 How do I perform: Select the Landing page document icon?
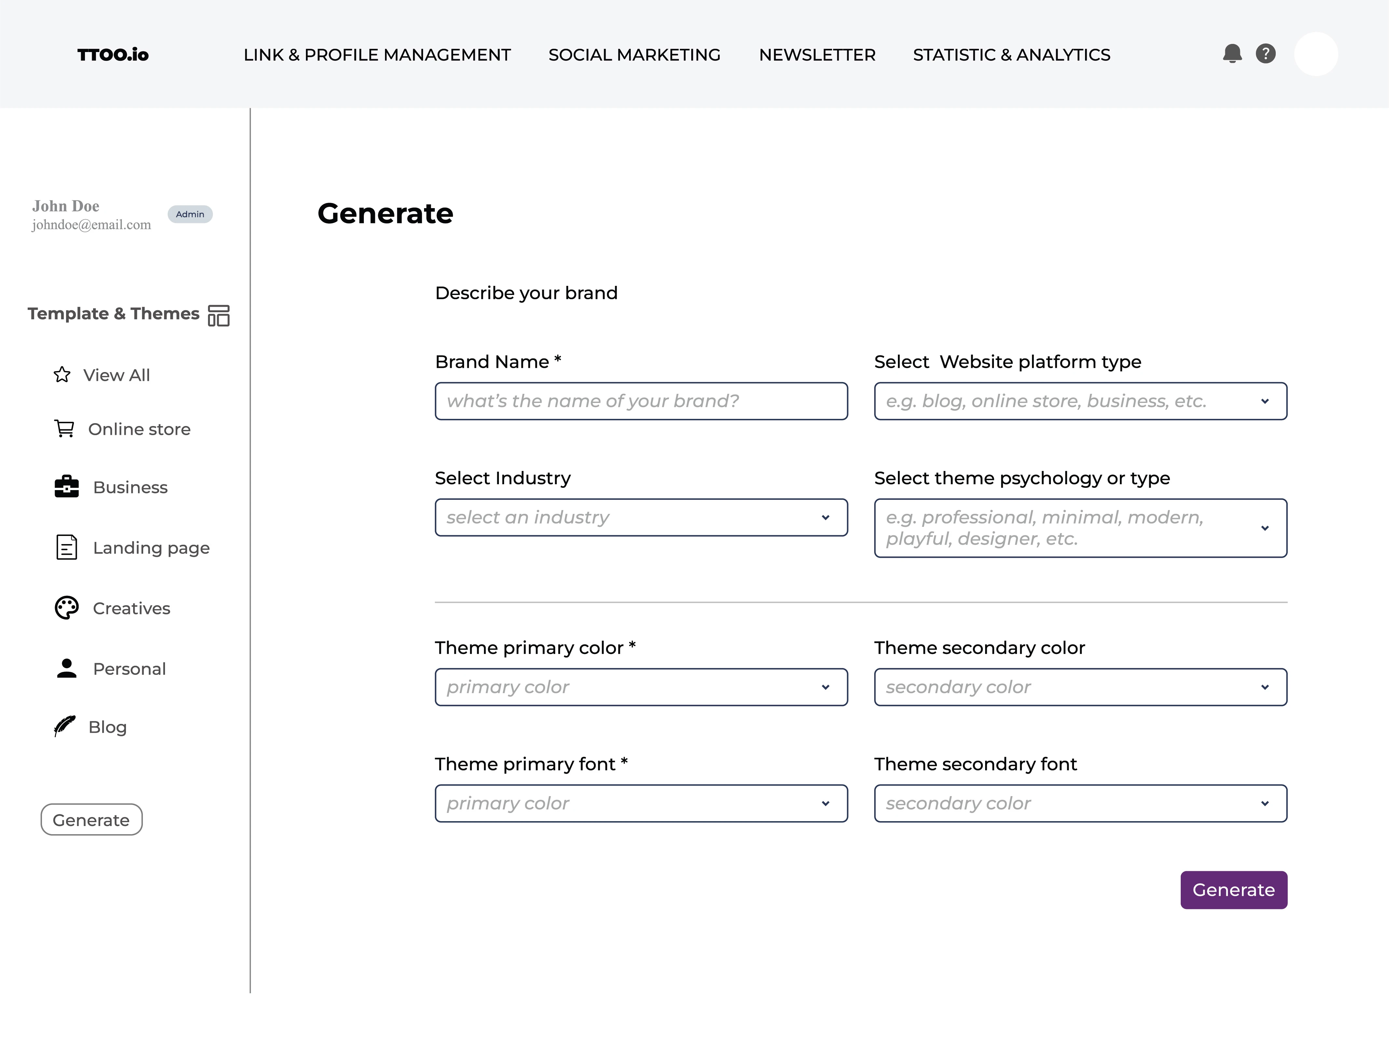pyautogui.click(x=67, y=547)
